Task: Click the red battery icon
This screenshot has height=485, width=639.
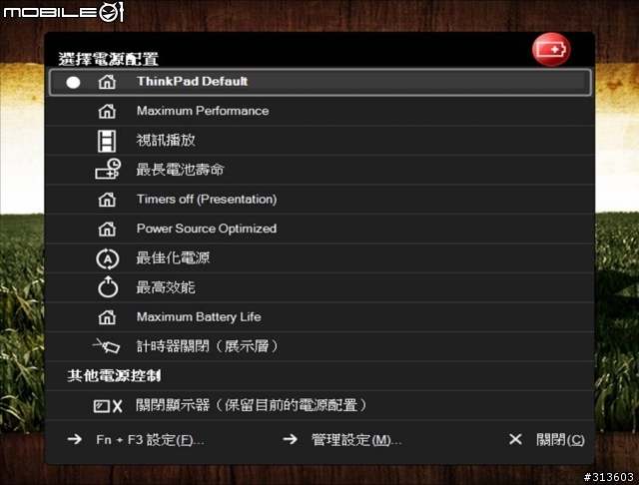Action: pyautogui.click(x=551, y=50)
